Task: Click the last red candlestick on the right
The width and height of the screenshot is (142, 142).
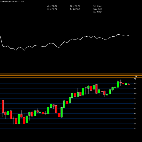Action: point(129,84)
